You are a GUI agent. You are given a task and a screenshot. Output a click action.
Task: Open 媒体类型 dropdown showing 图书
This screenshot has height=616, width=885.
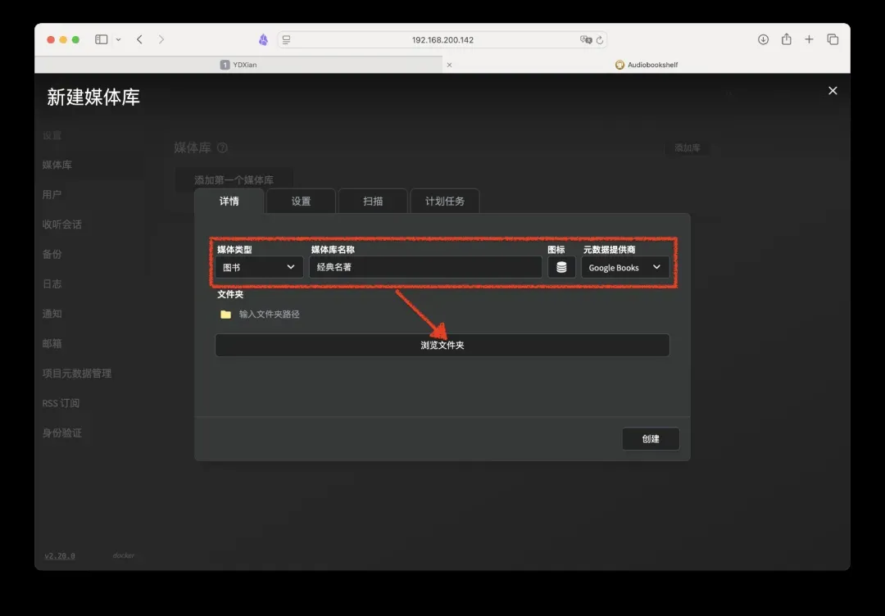click(259, 267)
